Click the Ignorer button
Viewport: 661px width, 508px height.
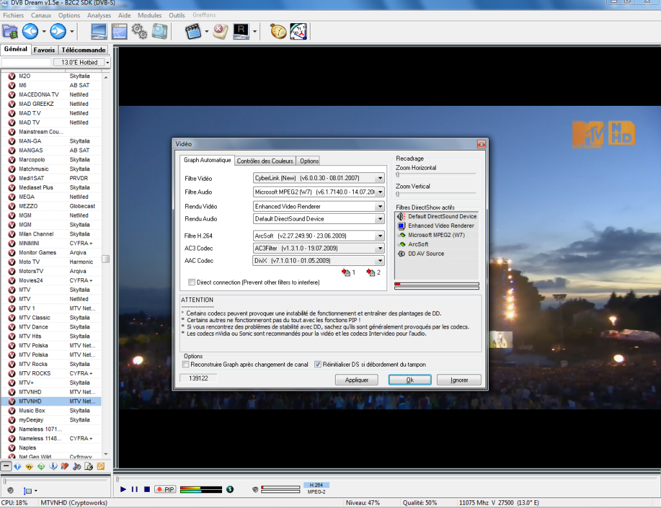pyautogui.click(x=459, y=380)
